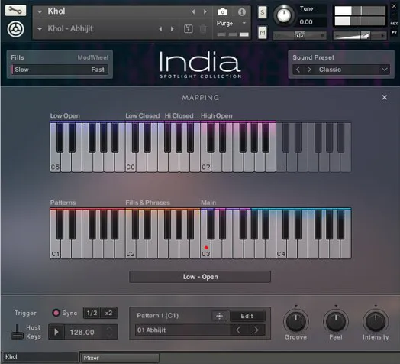This screenshot has height=364, width=400.
Task: Open the wrench instrument edit mode
Action: [15, 11]
